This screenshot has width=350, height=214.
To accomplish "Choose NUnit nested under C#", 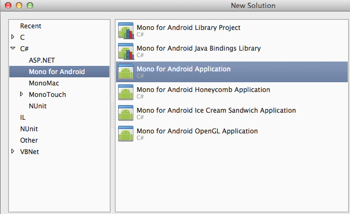I will 38,106.
